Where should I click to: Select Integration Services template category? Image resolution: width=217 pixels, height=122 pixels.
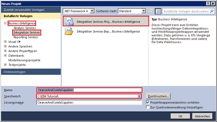point(27,33)
